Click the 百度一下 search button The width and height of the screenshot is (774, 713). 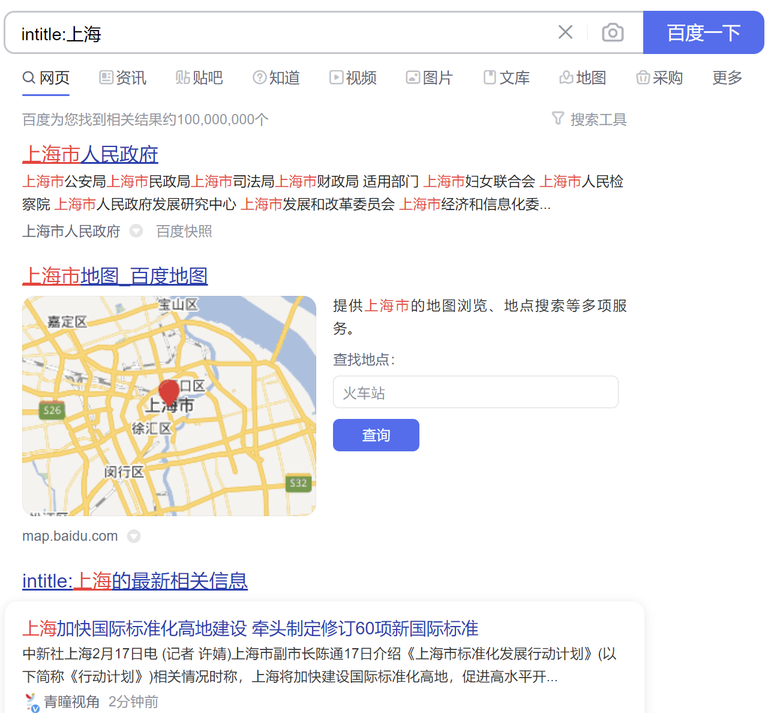703,32
